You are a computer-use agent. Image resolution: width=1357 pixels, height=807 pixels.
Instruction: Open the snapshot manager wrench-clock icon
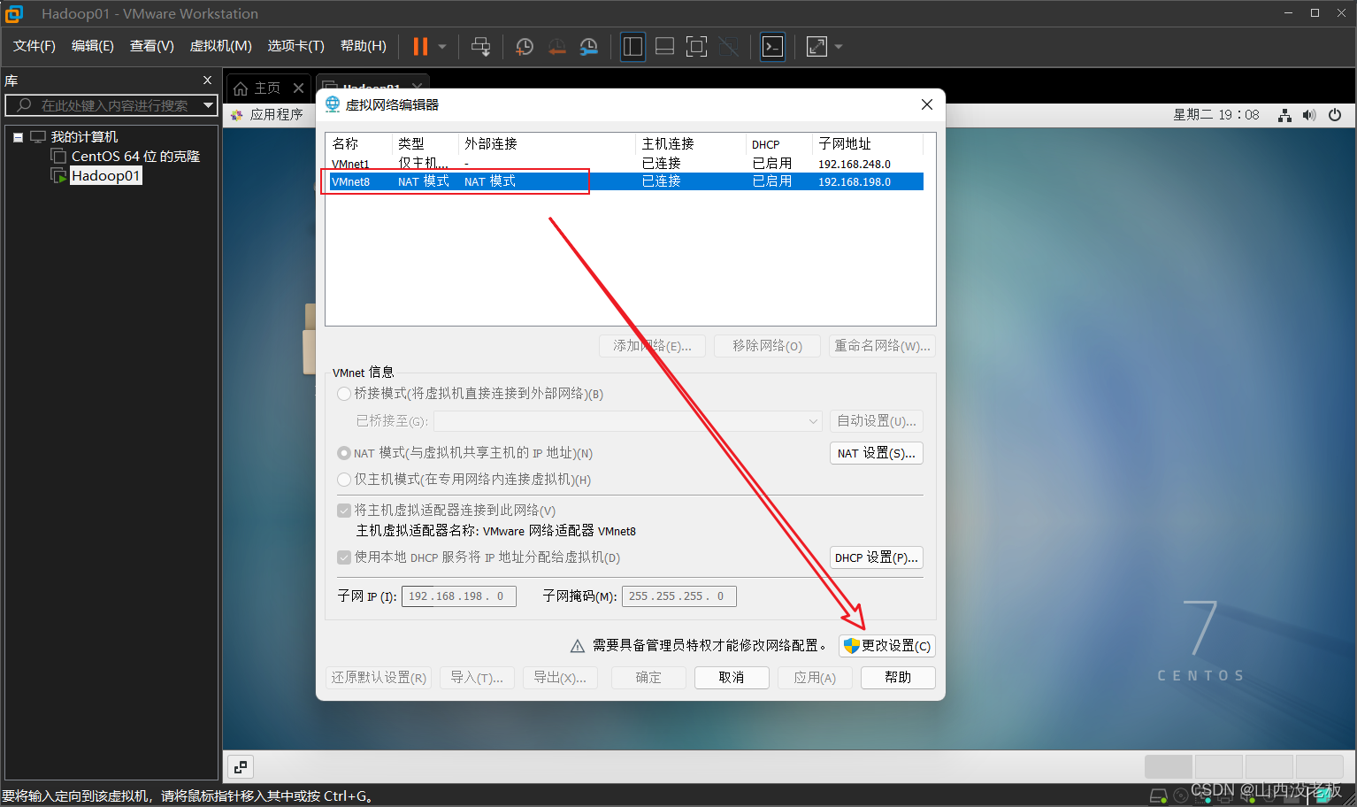coord(588,46)
